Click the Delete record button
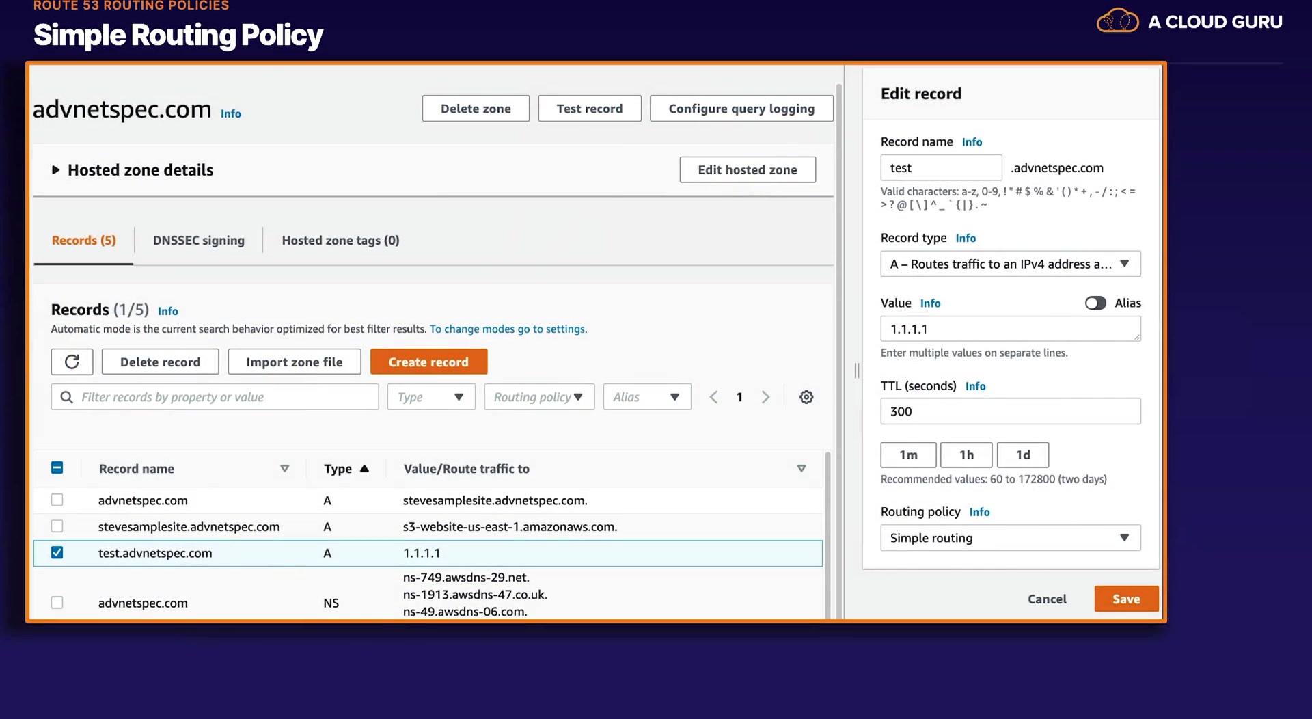This screenshot has width=1312, height=719. [x=160, y=362]
